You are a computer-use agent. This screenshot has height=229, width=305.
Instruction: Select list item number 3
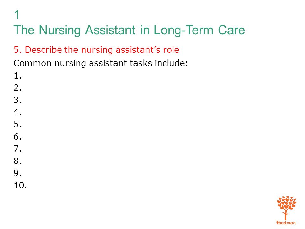(17, 100)
